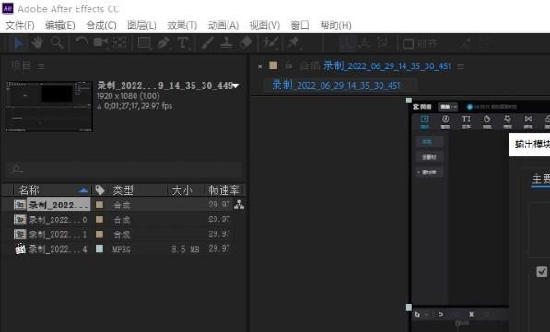Image resolution: width=550 pixels, height=332 pixels.
Task: Select the Unified Camera tool
Action: tap(100, 43)
